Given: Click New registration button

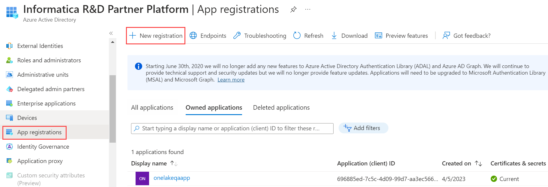Looking at the screenshot, I should [156, 36].
